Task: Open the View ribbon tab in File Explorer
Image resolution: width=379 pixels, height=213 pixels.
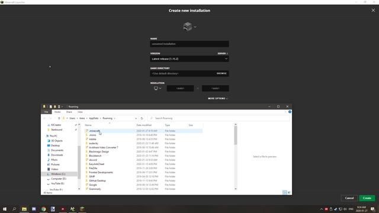Action: click(80, 112)
